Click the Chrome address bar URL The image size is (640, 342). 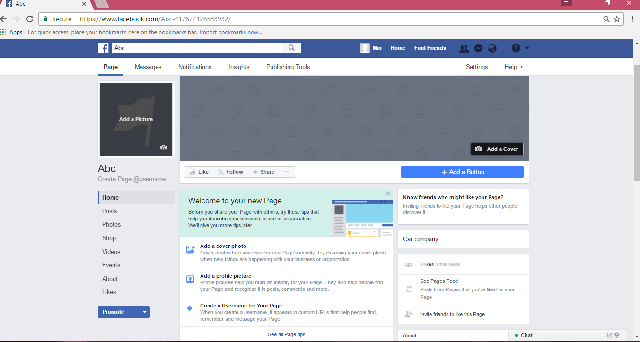pos(155,19)
